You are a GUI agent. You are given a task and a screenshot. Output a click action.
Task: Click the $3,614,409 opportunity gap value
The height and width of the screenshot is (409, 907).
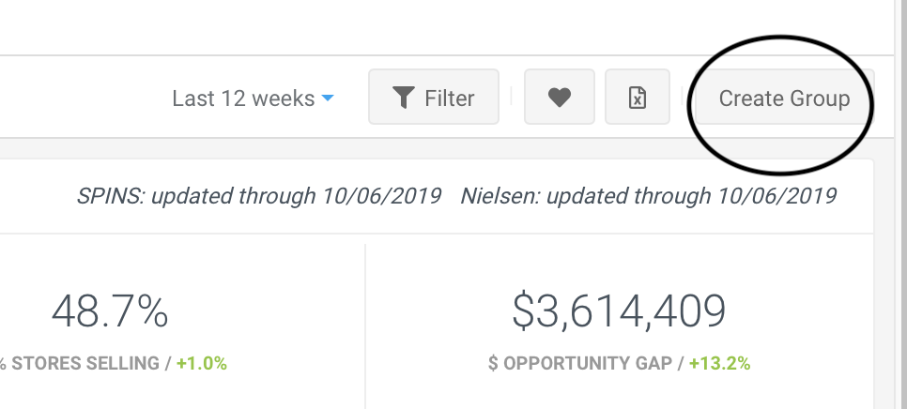[619, 311]
